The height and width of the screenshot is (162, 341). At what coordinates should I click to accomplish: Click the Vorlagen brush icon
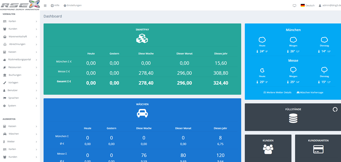point(4,82)
